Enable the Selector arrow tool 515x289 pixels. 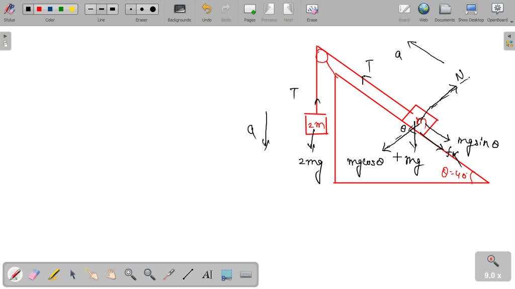pos(72,274)
